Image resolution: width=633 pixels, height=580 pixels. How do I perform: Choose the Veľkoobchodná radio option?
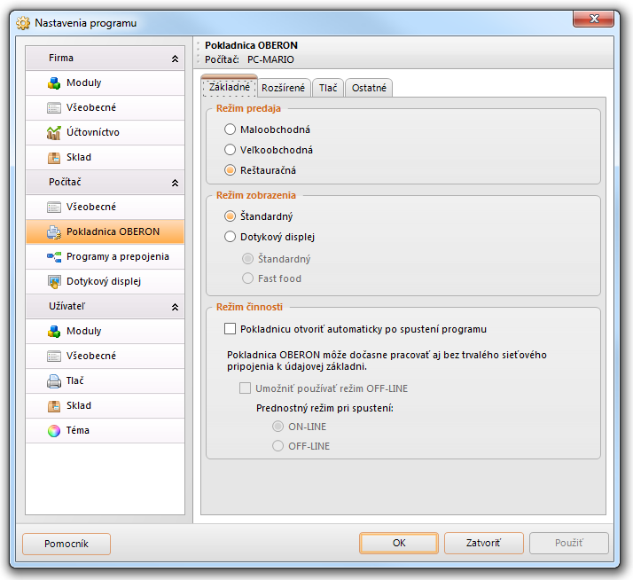click(231, 150)
